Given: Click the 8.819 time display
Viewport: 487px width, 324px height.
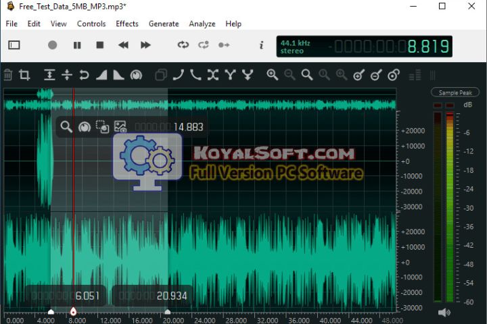Looking at the screenshot, I should [428, 47].
